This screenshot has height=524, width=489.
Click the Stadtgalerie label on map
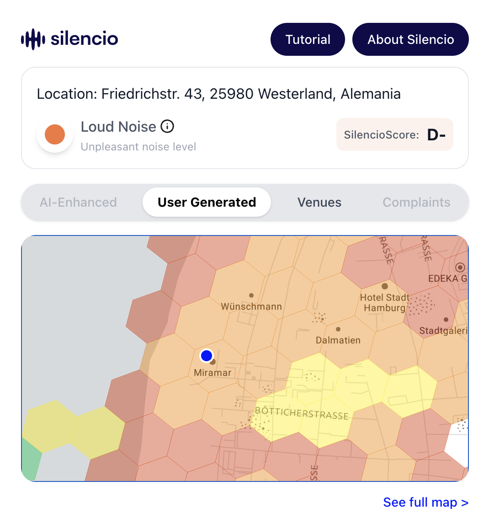pyautogui.click(x=443, y=331)
